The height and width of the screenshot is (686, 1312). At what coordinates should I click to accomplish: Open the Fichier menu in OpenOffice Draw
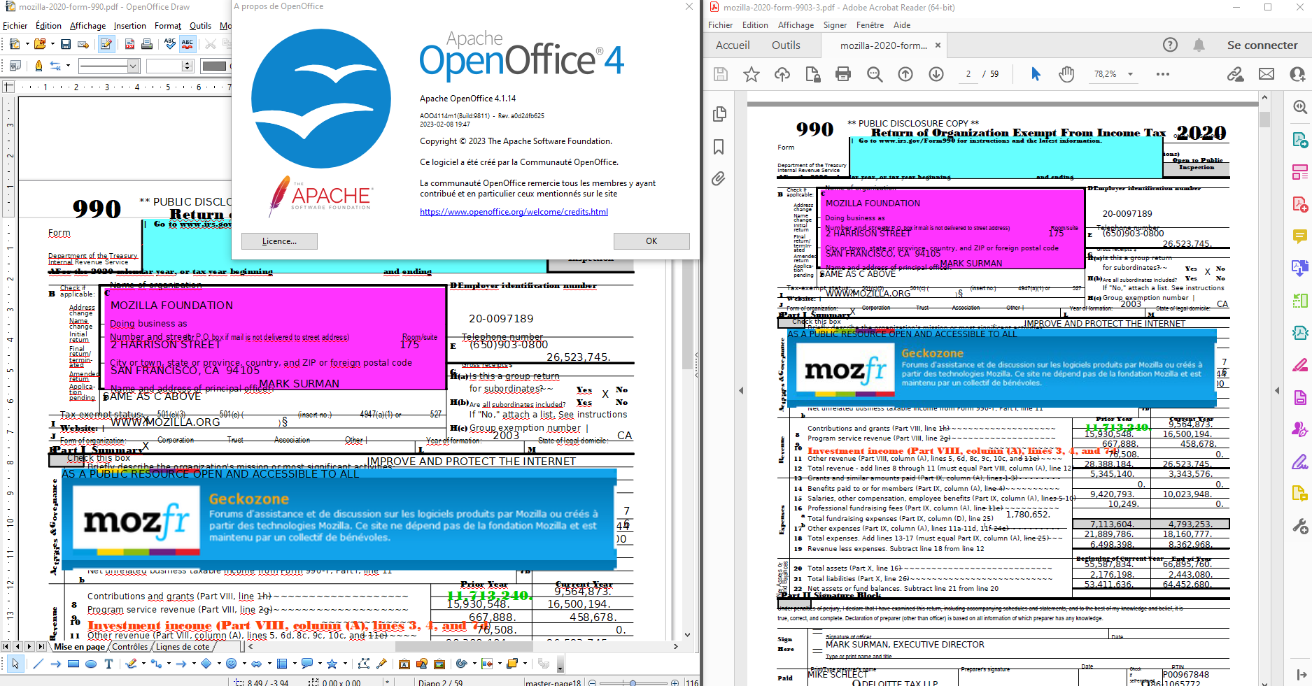point(15,26)
